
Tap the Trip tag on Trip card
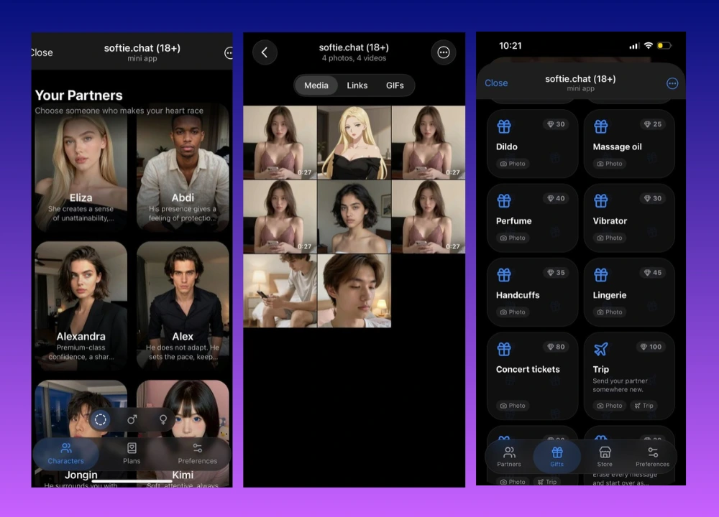[644, 405]
